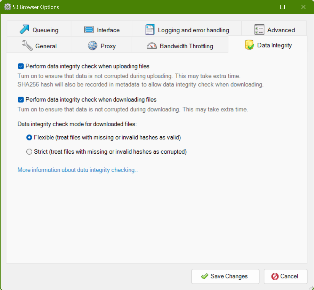Select the Strict integrity check mode
314x290 pixels.
[29, 152]
